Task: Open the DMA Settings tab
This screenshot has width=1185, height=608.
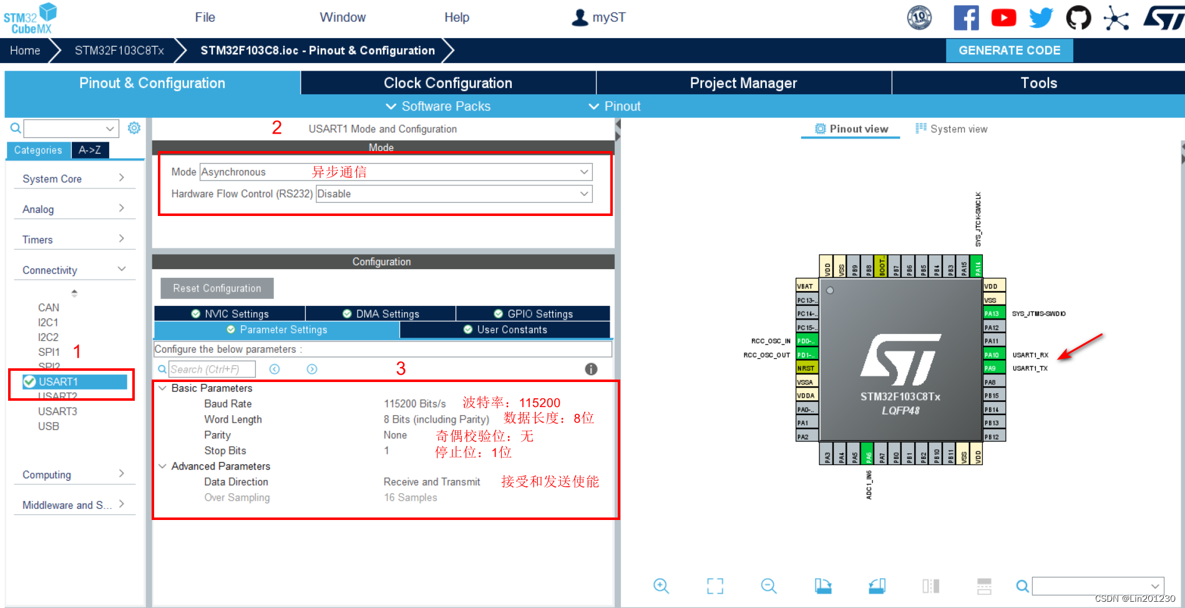Action: (381, 313)
